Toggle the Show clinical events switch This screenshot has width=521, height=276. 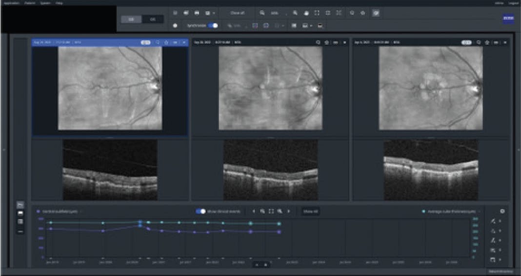point(200,211)
